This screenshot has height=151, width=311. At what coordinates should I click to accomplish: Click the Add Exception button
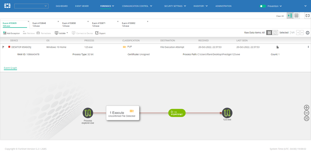pos(12,33)
